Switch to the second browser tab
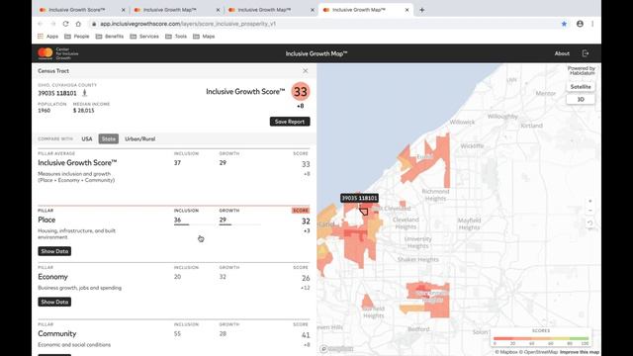The width and height of the screenshot is (633, 356). [169, 10]
